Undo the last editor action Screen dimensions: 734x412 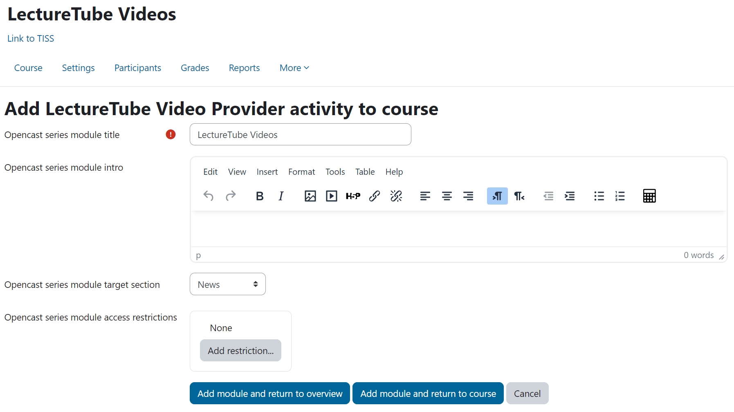point(209,196)
